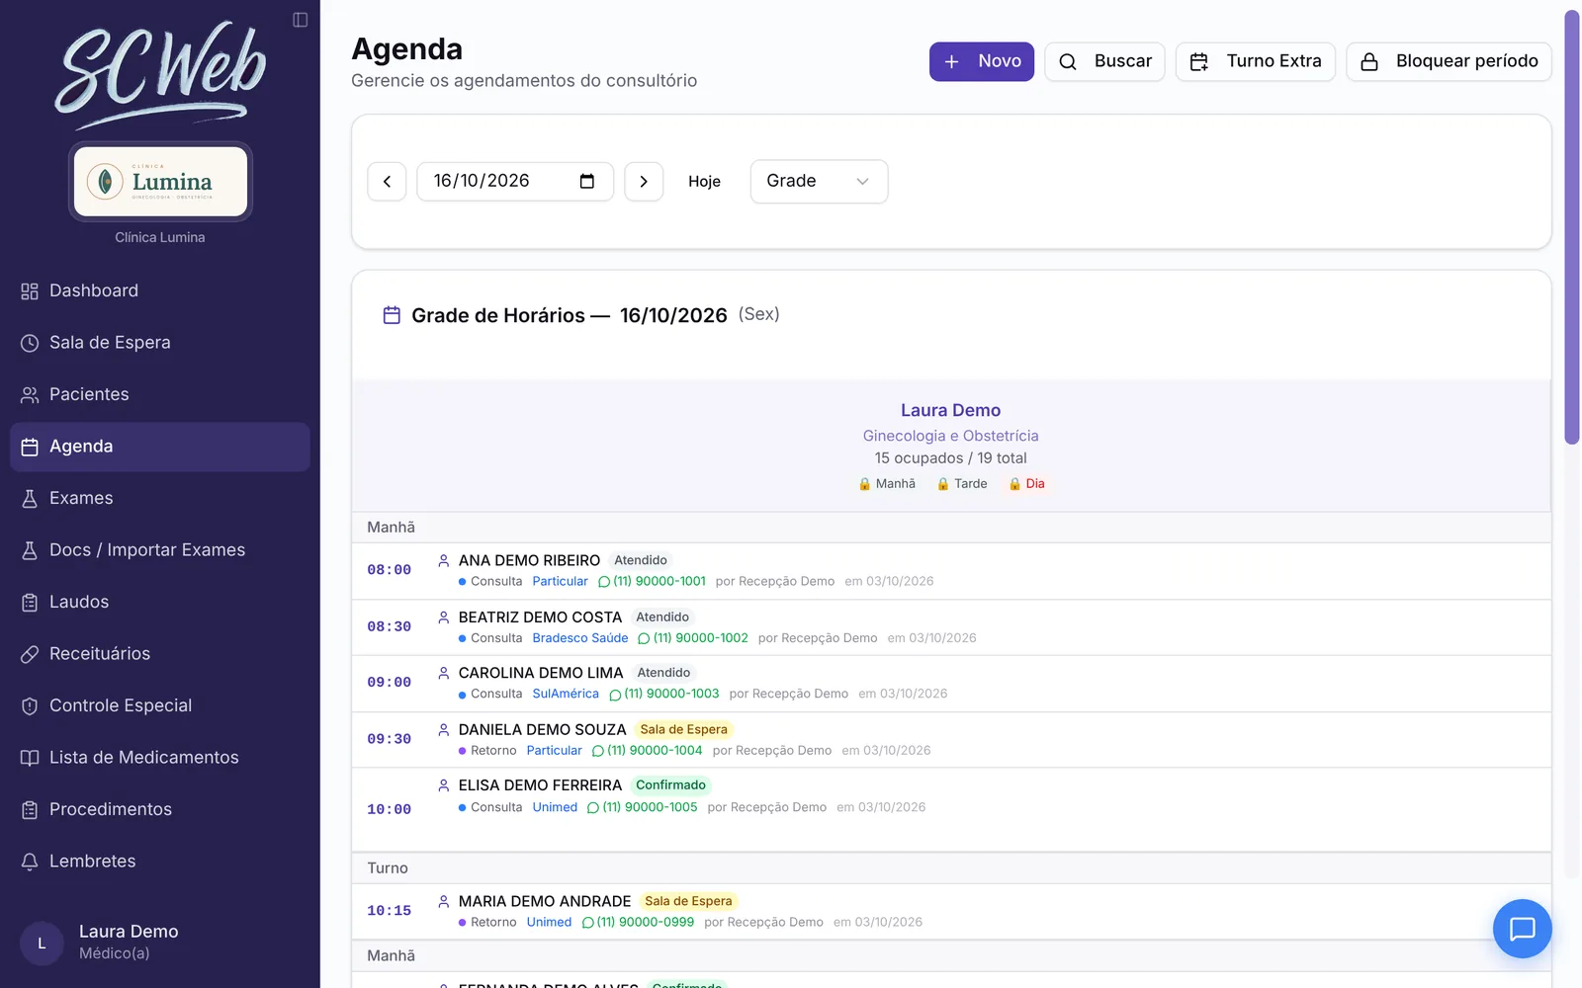Screen dimensions: 1582x988
Task: Go to Pacientes section
Action: click(160, 395)
